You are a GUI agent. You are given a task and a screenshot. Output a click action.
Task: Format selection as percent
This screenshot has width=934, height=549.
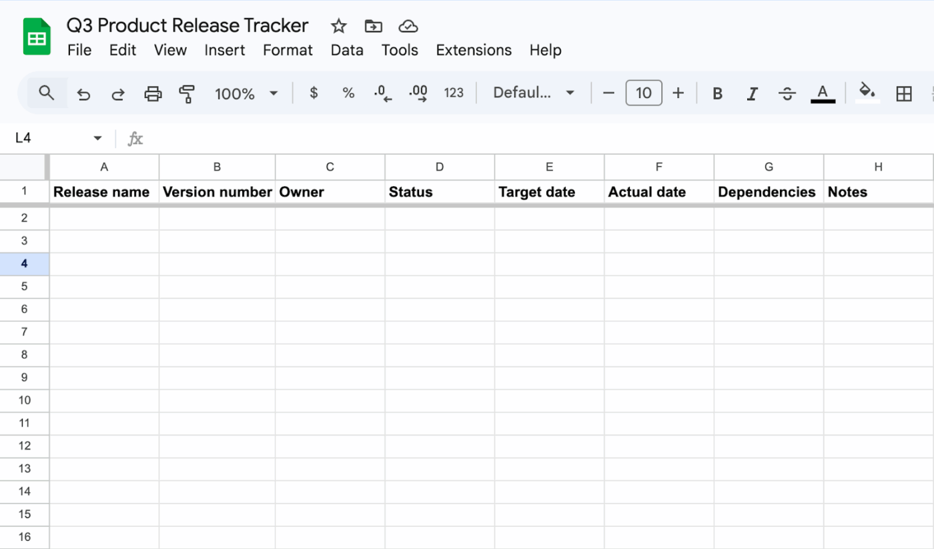[348, 93]
